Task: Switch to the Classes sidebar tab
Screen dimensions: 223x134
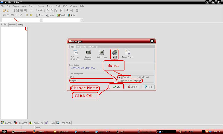Action: coord(13,25)
